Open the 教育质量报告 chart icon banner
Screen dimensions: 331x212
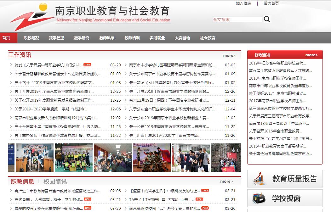[x=259, y=179]
